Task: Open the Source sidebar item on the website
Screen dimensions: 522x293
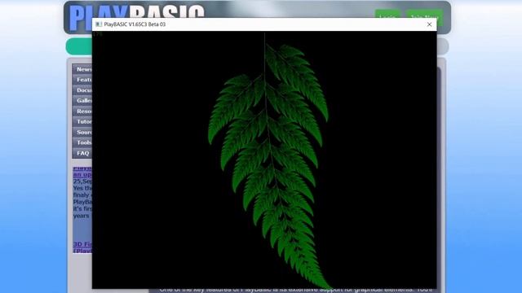Action: pyautogui.click(x=82, y=132)
